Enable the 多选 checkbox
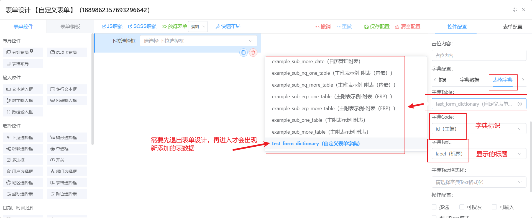 coord(434,207)
